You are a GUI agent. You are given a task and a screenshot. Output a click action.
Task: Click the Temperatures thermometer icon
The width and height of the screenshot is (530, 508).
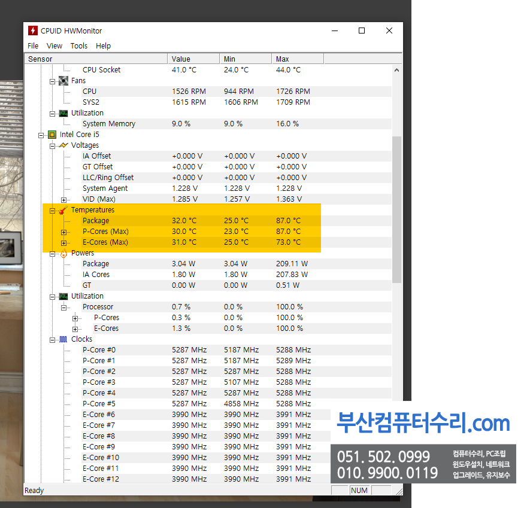(x=63, y=210)
